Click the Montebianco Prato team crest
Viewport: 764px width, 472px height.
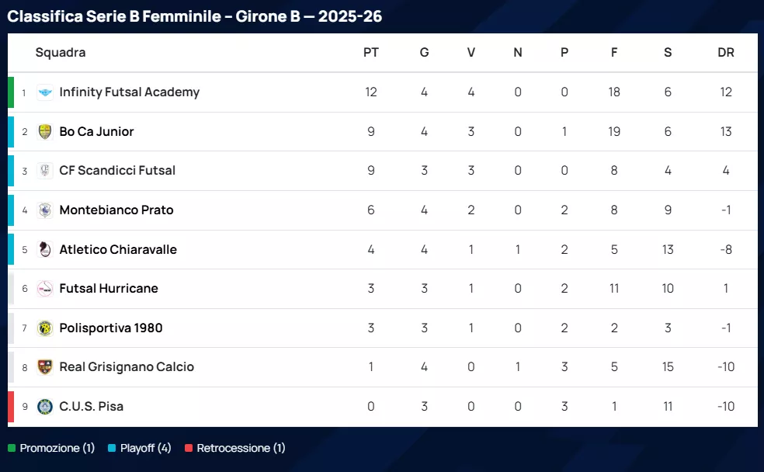point(45,210)
